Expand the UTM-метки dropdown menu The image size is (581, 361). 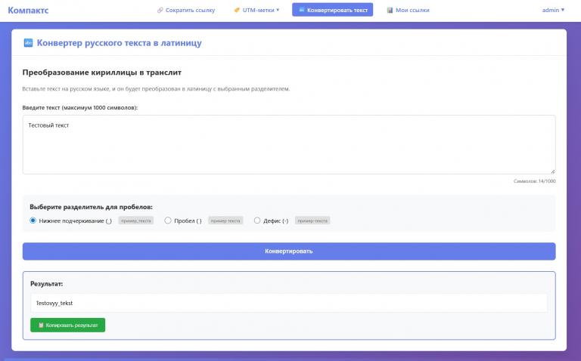(256, 10)
